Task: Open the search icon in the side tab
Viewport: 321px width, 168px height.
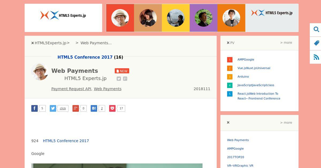Action: pyautogui.click(x=316, y=29)
